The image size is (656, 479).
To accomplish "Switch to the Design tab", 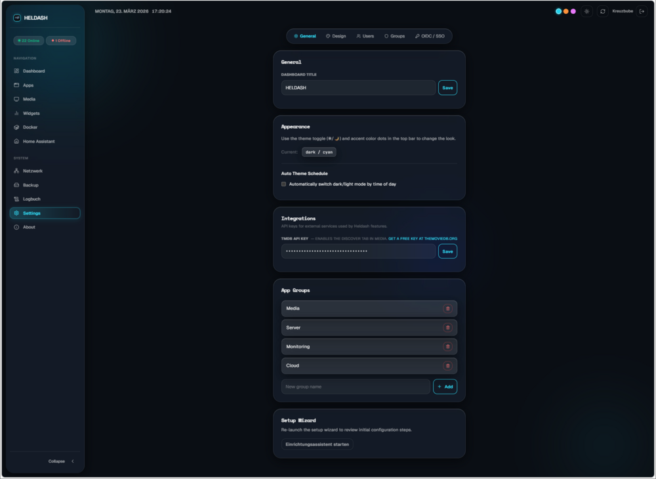I will (336, 36).
